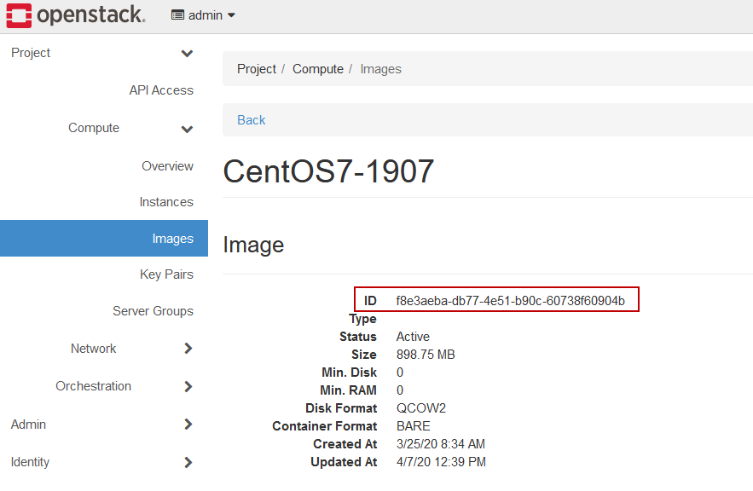Select Images in the sidebar
753x491 pixels.
(172, 239)
